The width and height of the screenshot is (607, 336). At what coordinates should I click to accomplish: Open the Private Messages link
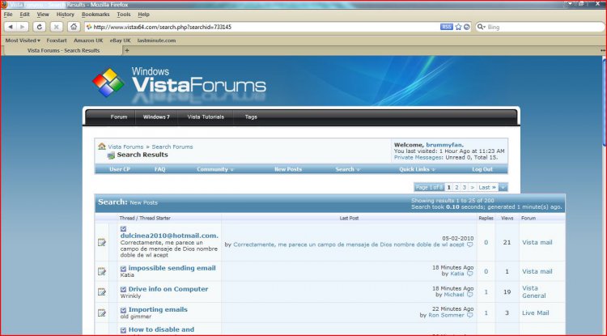(x=418, y=158)
